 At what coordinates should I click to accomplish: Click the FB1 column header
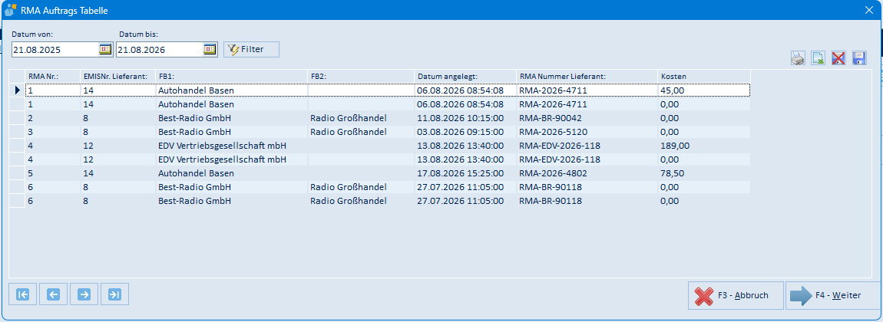tap(231, 76)
